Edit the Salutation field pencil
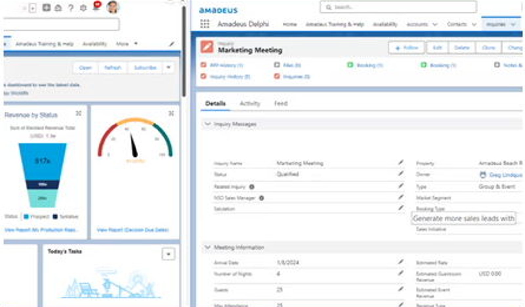Image resolution: width=525 pixels, height=307 pixels. (401, 208)
